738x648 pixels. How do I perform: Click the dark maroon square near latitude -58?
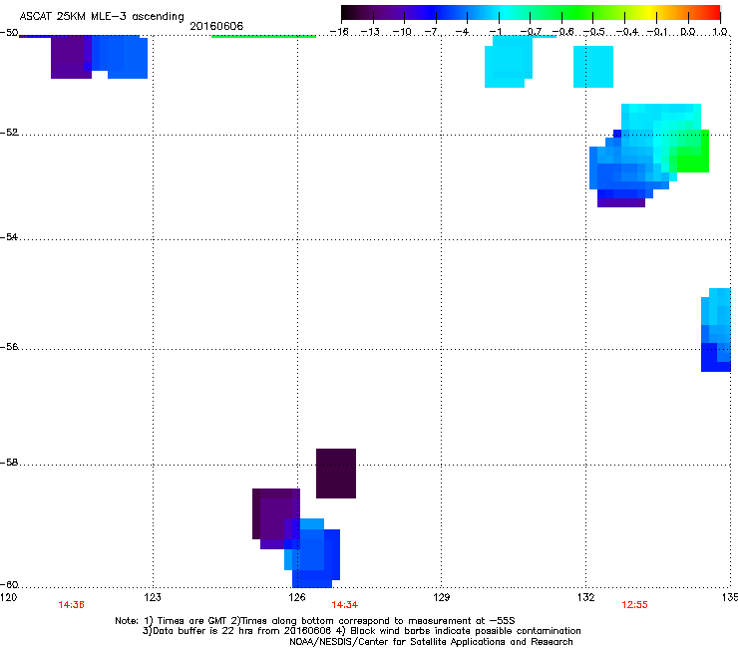(336, 474)
